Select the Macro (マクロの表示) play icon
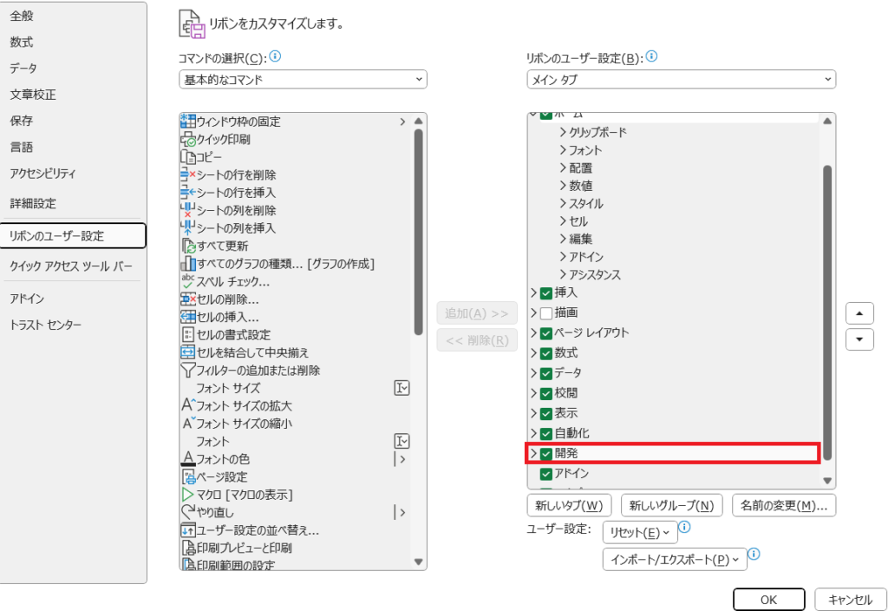This screenshot has width=888, height=611. tap(187, 494)
